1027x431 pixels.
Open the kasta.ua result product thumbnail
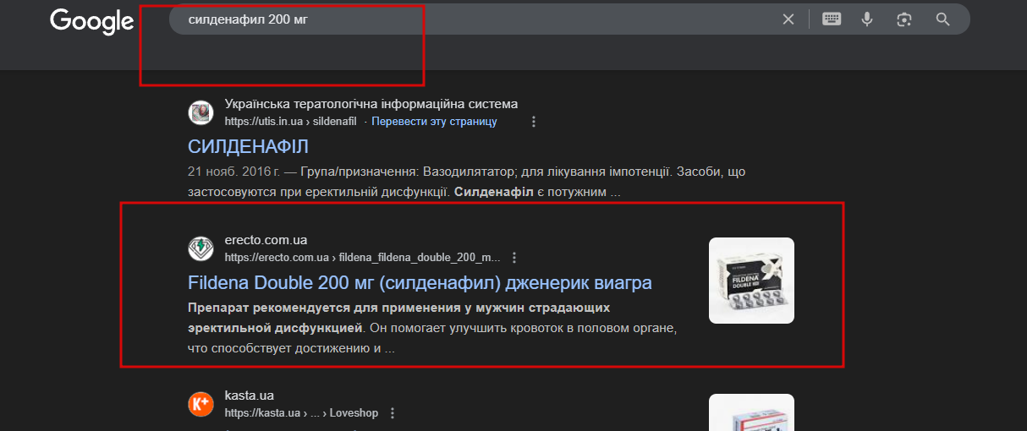[x=751, y=412]
